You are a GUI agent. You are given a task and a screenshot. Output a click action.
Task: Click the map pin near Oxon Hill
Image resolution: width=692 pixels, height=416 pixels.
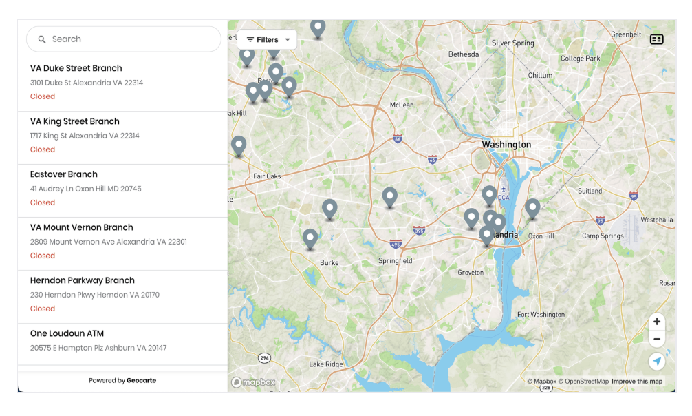pyautogui.click(x=532, y=208)
